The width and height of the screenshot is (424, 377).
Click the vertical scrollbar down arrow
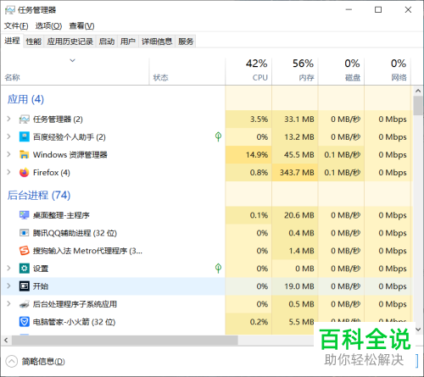pos(418,330)
